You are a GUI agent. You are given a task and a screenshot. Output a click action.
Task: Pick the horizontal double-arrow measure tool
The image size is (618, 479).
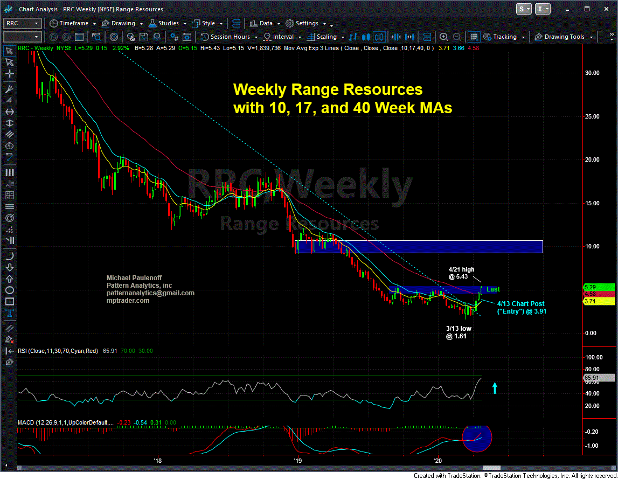coord(10,112)
